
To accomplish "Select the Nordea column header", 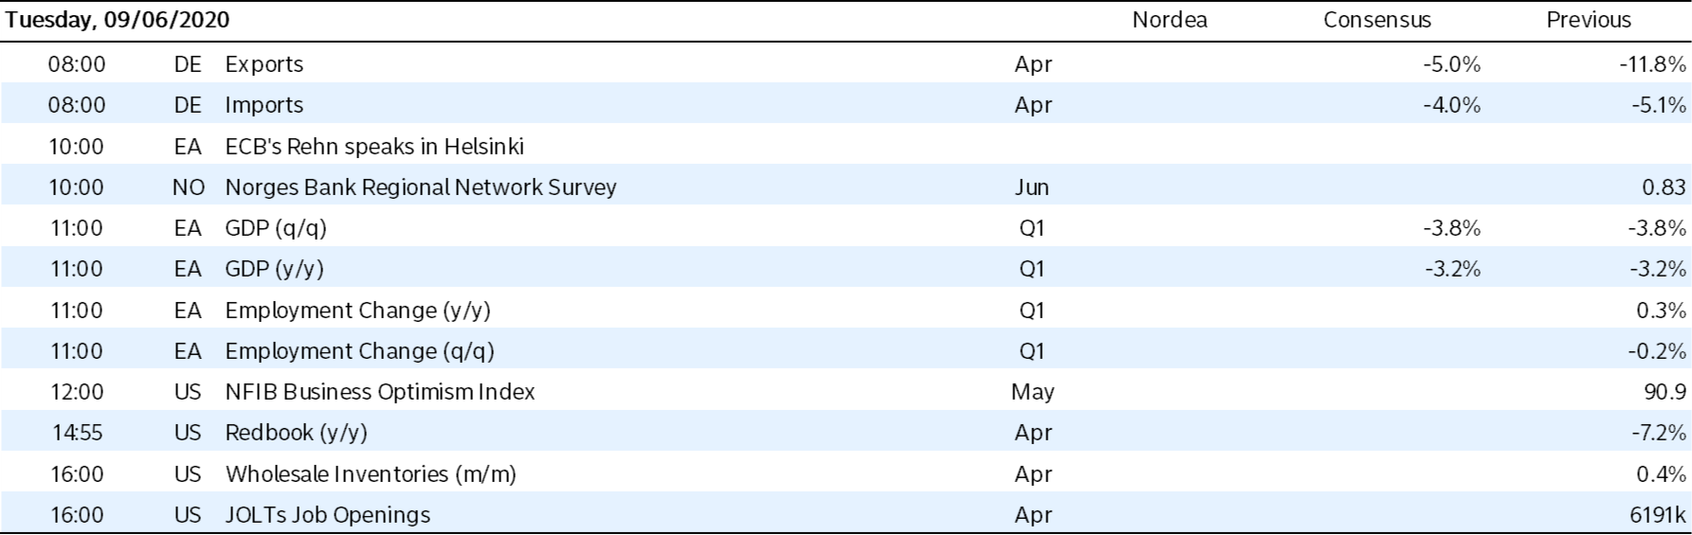I will tap(1169, 20).
